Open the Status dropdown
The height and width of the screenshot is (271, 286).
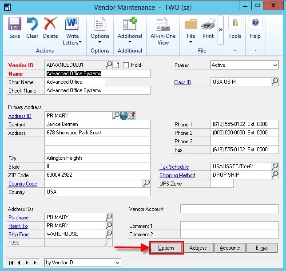coord(275,65)
